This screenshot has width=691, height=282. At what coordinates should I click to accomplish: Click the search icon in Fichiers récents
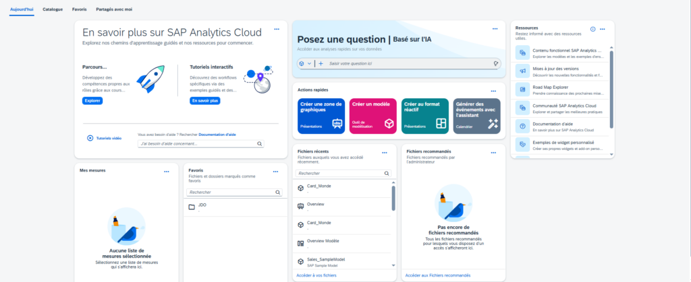387,174
